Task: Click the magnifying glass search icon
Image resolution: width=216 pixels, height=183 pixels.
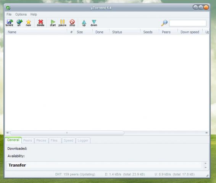Action: tap(164, 23)
